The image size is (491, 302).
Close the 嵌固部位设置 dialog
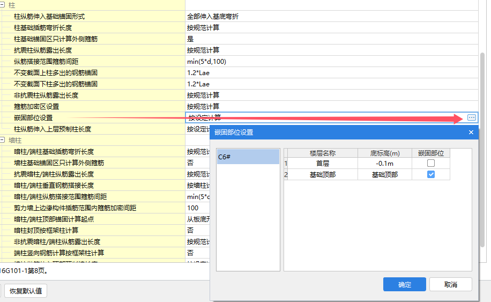pos(471,132)
